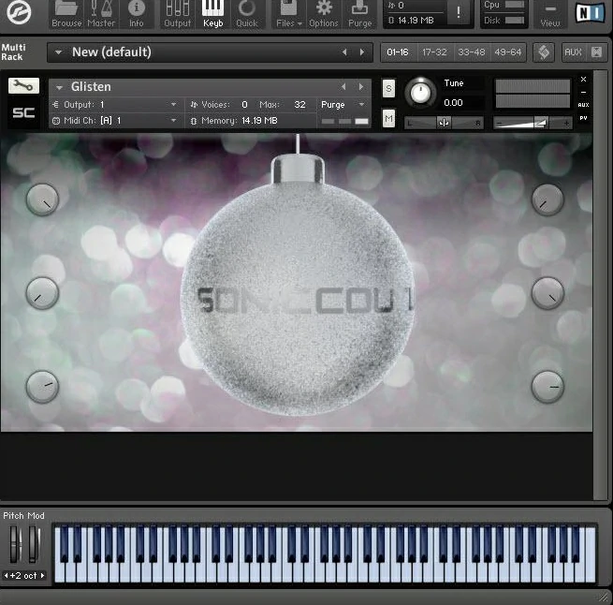The height and width of the screenshot is (605, 613).
Task: Click the bottom right ornament knob
Action: click(x=547, y=387)
